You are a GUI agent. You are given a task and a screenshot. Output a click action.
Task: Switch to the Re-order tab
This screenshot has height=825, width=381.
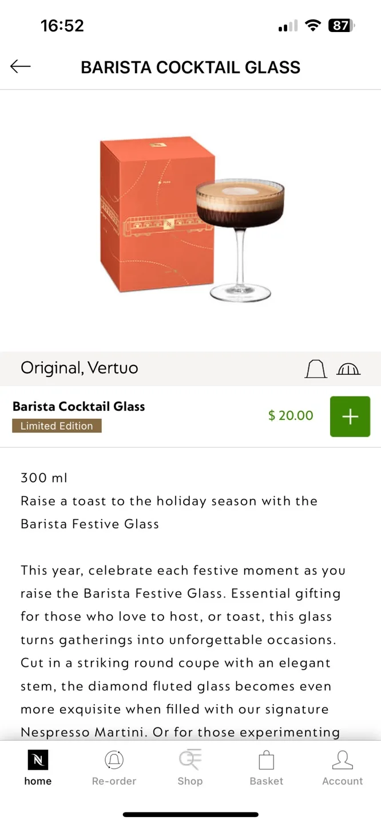click(114, 768)
